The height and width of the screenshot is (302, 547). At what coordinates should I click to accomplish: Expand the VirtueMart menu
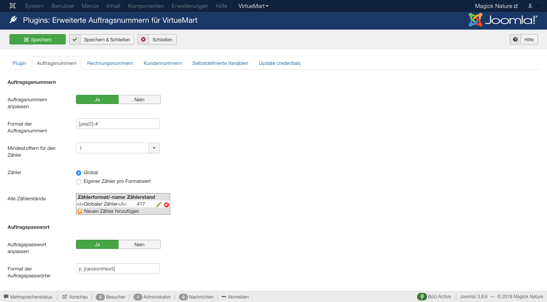tap(253, 6)
